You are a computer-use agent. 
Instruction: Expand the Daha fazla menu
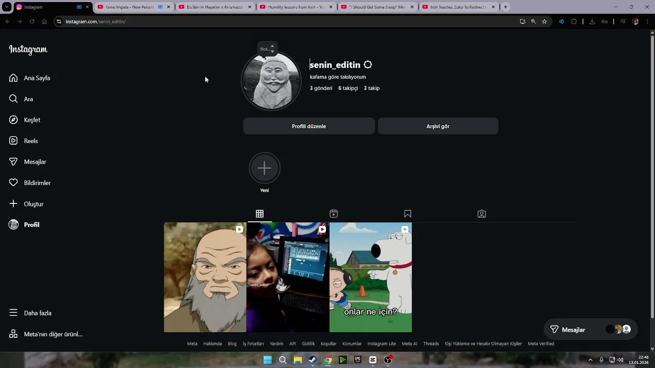30,313
